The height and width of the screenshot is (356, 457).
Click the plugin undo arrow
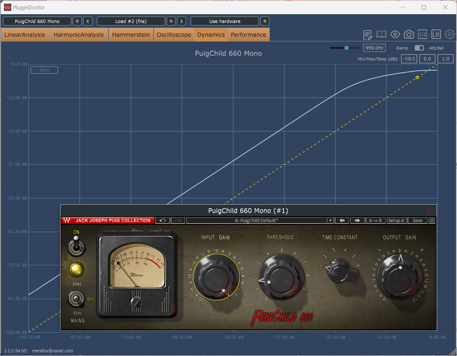coord(163,221)
